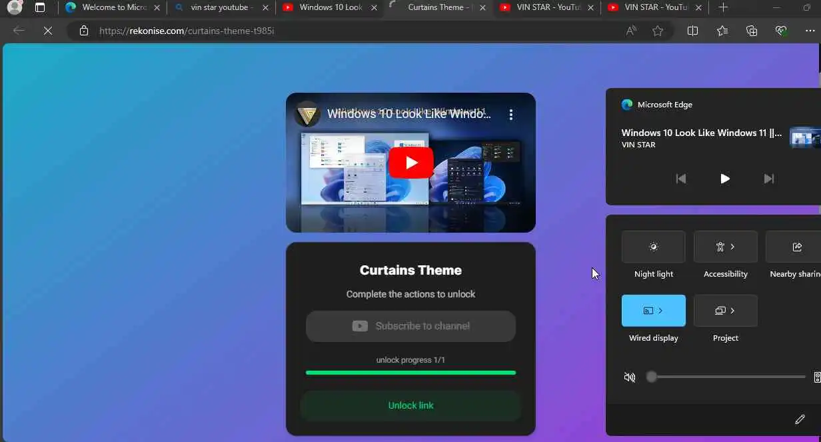This screenshot has height=442, width=821.
Task: Click Subscribe to channel button
Action: tap(410, 326)
